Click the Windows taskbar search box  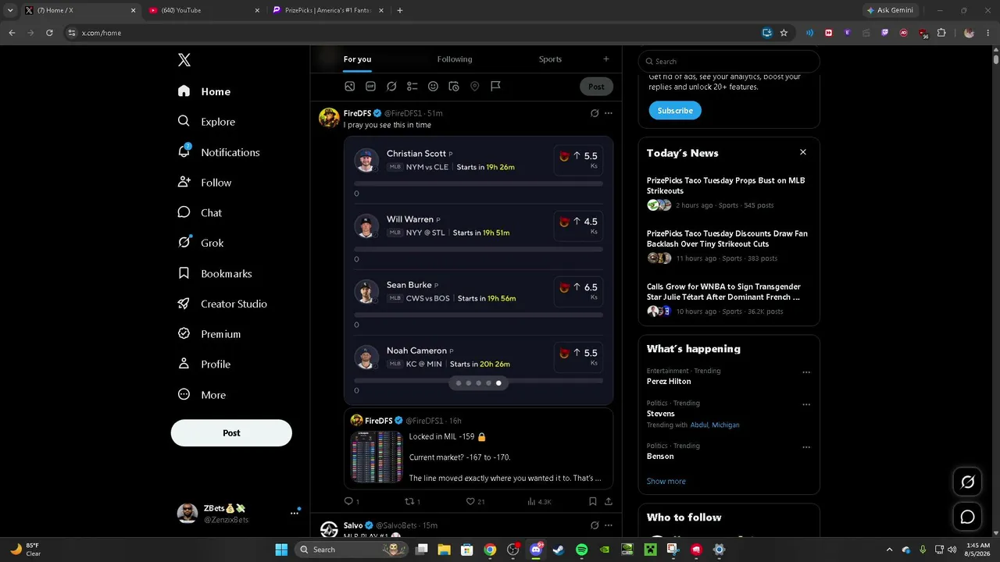click(350, 550)
